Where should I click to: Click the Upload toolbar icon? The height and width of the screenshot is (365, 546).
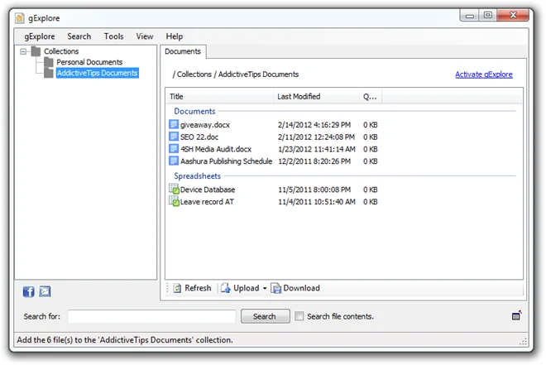click(226, 288)
